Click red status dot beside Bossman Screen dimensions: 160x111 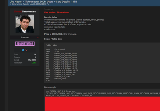pyautogui.click(x=38, y=38)
